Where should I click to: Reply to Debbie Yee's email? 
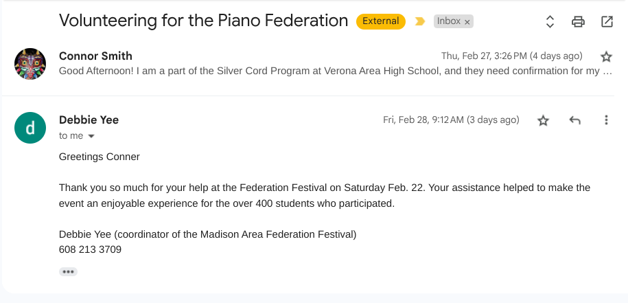coord(575,120)
